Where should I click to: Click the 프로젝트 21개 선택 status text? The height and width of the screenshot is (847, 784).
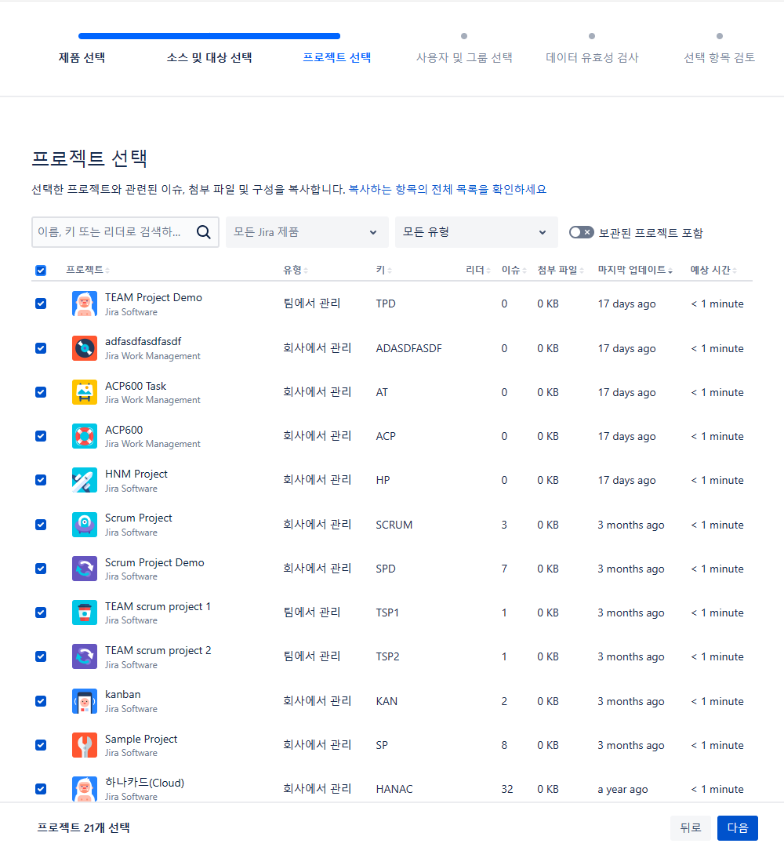pyautogui.click(x=83, y=827)
